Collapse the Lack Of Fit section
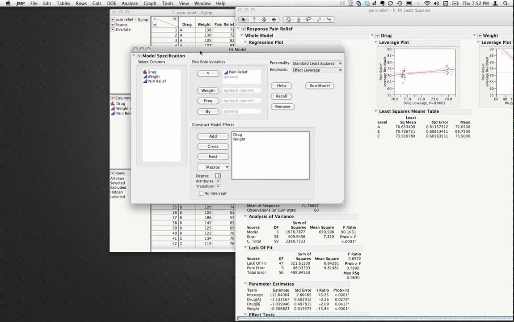Viewport: 514px width, 322px height. pos(245,248)
